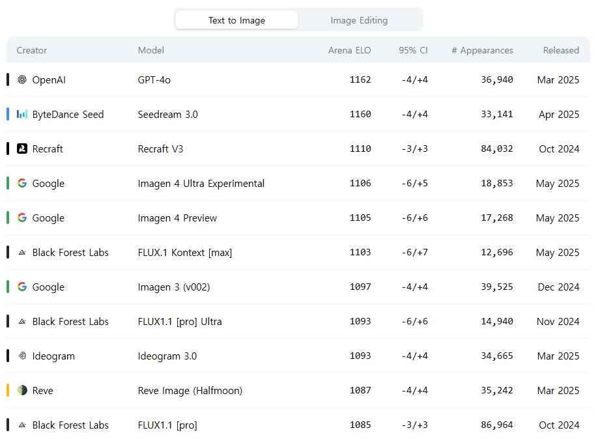Click the ELO score 1160

click(x=360, y=114)
